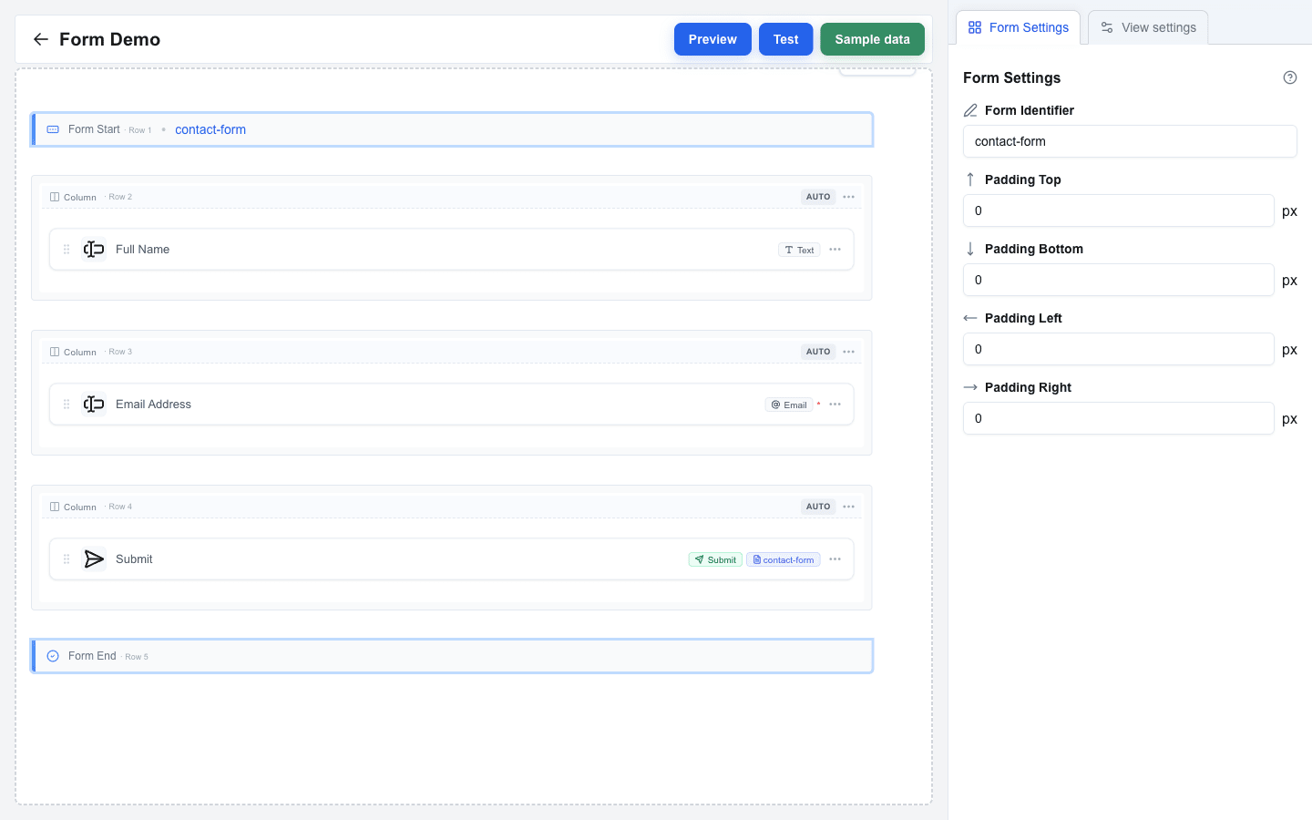Viewport: 1312px width, 820px height.
Task: Click the contact-form badge on Submit row
Action: coord(784,559)
